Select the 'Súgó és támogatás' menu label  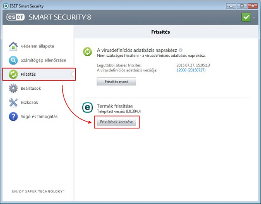[39, 117]
